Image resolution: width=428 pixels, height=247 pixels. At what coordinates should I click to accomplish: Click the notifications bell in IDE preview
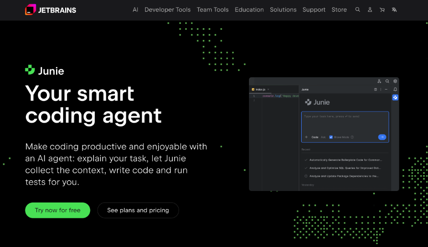pos(395,89)
